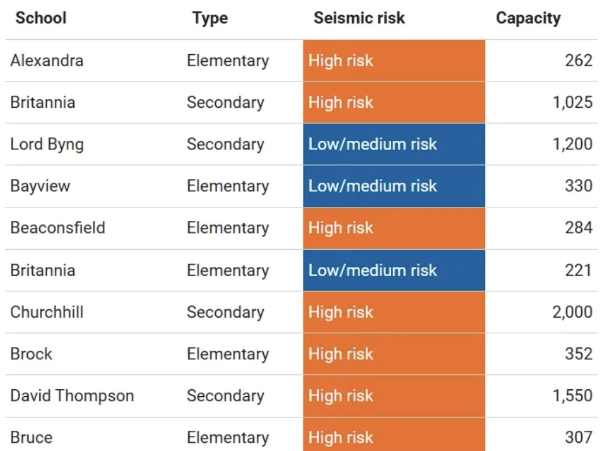The image size is (606, 451).
Task: Click the 221 capacity value
Action: 578,270
